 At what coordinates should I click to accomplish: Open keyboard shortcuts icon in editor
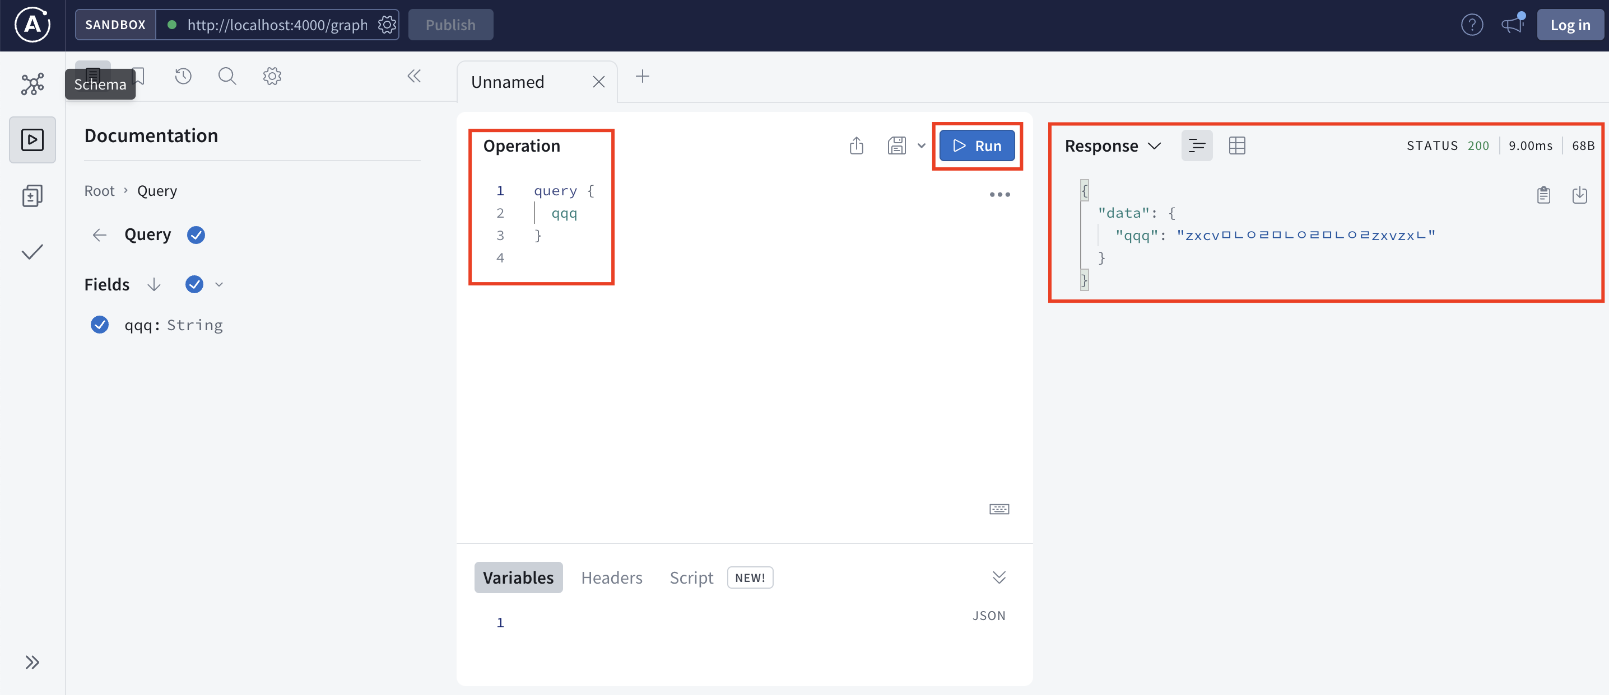click(999, 509)
